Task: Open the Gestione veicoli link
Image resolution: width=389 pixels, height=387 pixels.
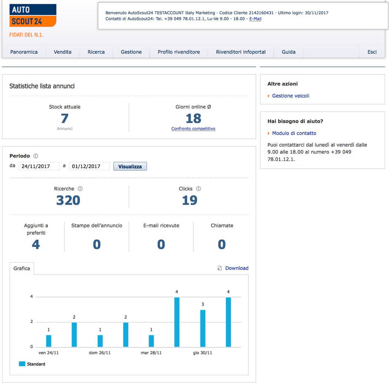Action: point(290,96)
